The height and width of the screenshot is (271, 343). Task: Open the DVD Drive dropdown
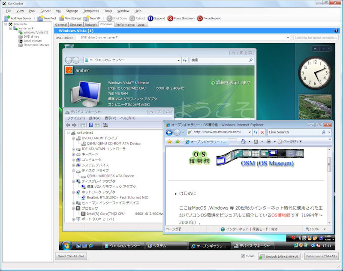click(x=288, y=38)
